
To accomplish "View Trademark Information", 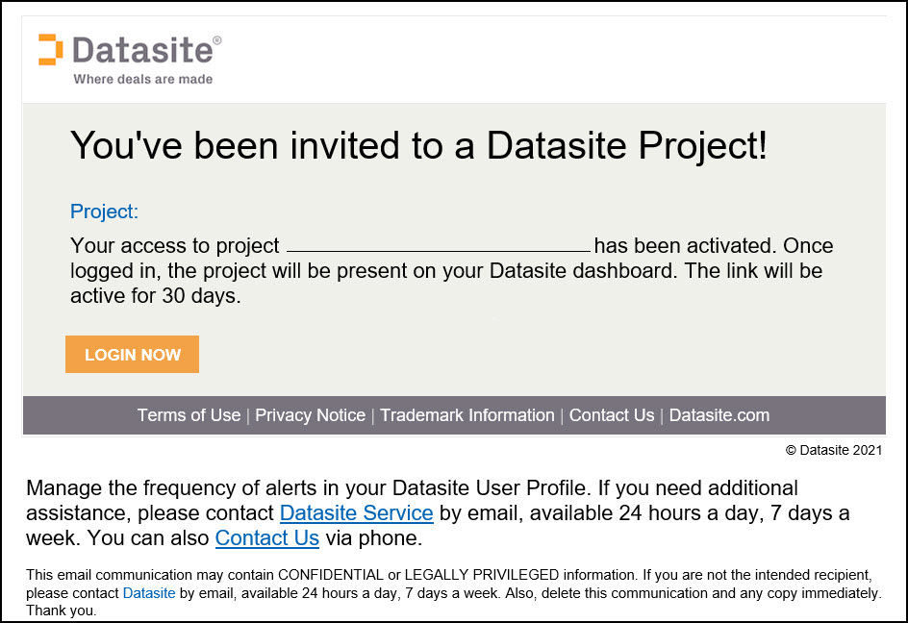I will coord(467,415).
